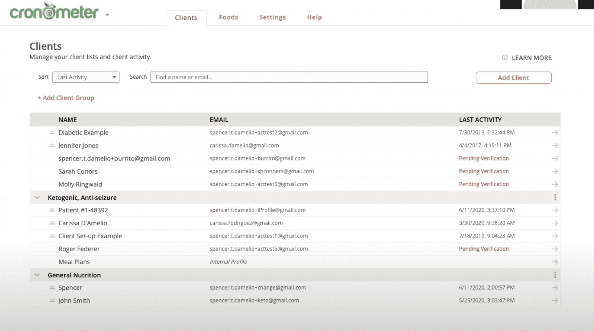594x331 pixels.
Task: Focus the client name or email search field
Action: (289, 77)
